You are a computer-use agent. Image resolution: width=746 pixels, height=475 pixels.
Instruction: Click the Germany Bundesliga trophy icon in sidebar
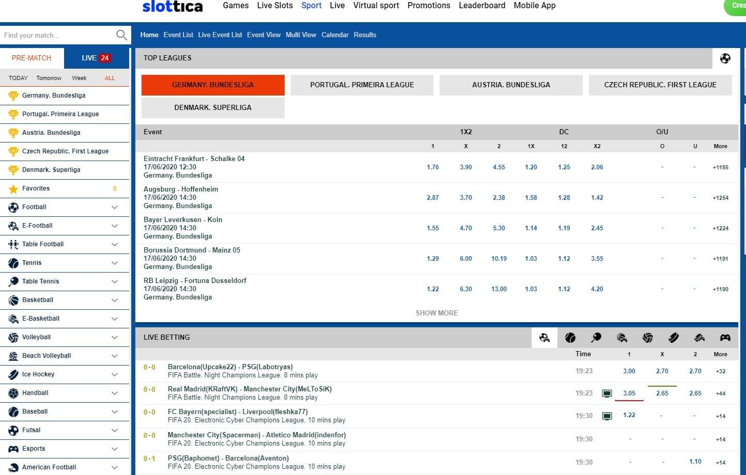pyautogui.click(x=13, y=96)
